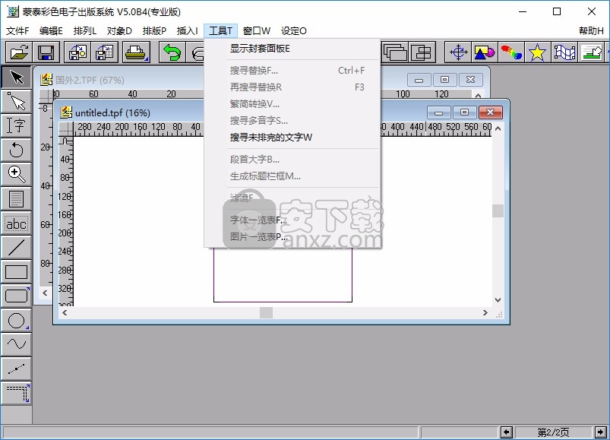Select the dotted line tool

17,369
